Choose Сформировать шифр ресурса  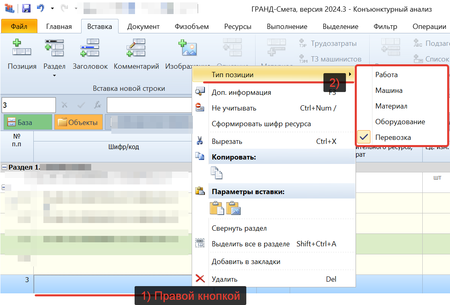point(273,124)
